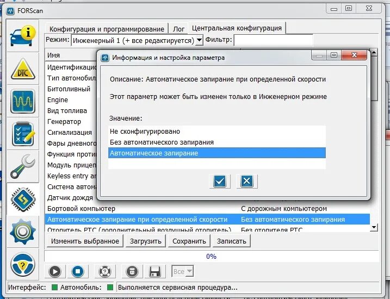
Task: Select the Датчик дождя row
Action: [x=70, y=198]
